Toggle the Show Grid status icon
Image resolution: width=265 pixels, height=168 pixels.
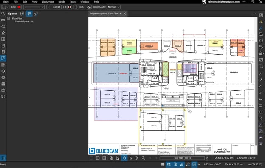(x=162, y=165)
